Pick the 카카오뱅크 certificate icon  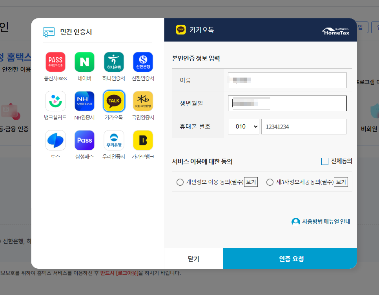pyautogui.click(x=143, y=140)
